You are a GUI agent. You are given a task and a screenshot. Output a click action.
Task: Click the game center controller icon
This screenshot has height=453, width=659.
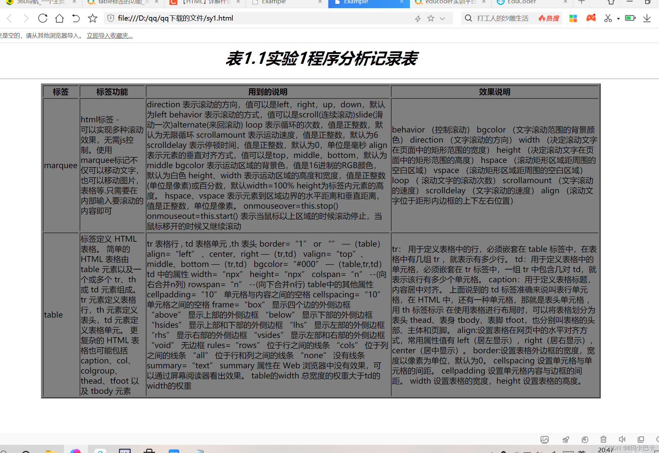pos(591,17)
